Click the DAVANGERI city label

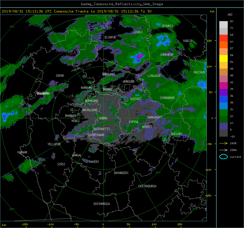coord(121,173)
